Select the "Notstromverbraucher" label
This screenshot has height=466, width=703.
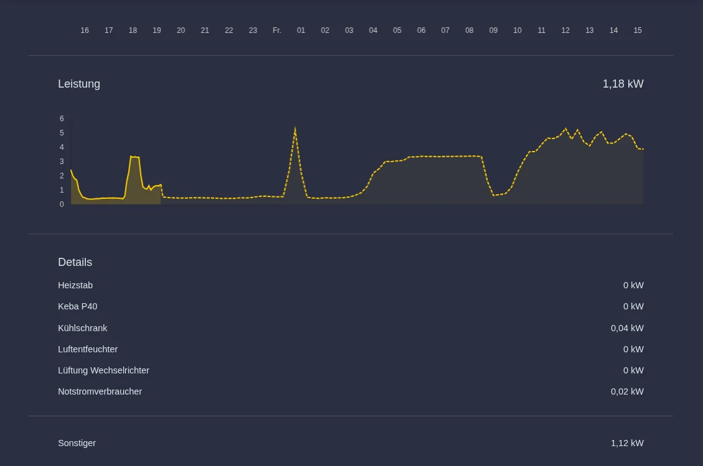tap(100, 391)
